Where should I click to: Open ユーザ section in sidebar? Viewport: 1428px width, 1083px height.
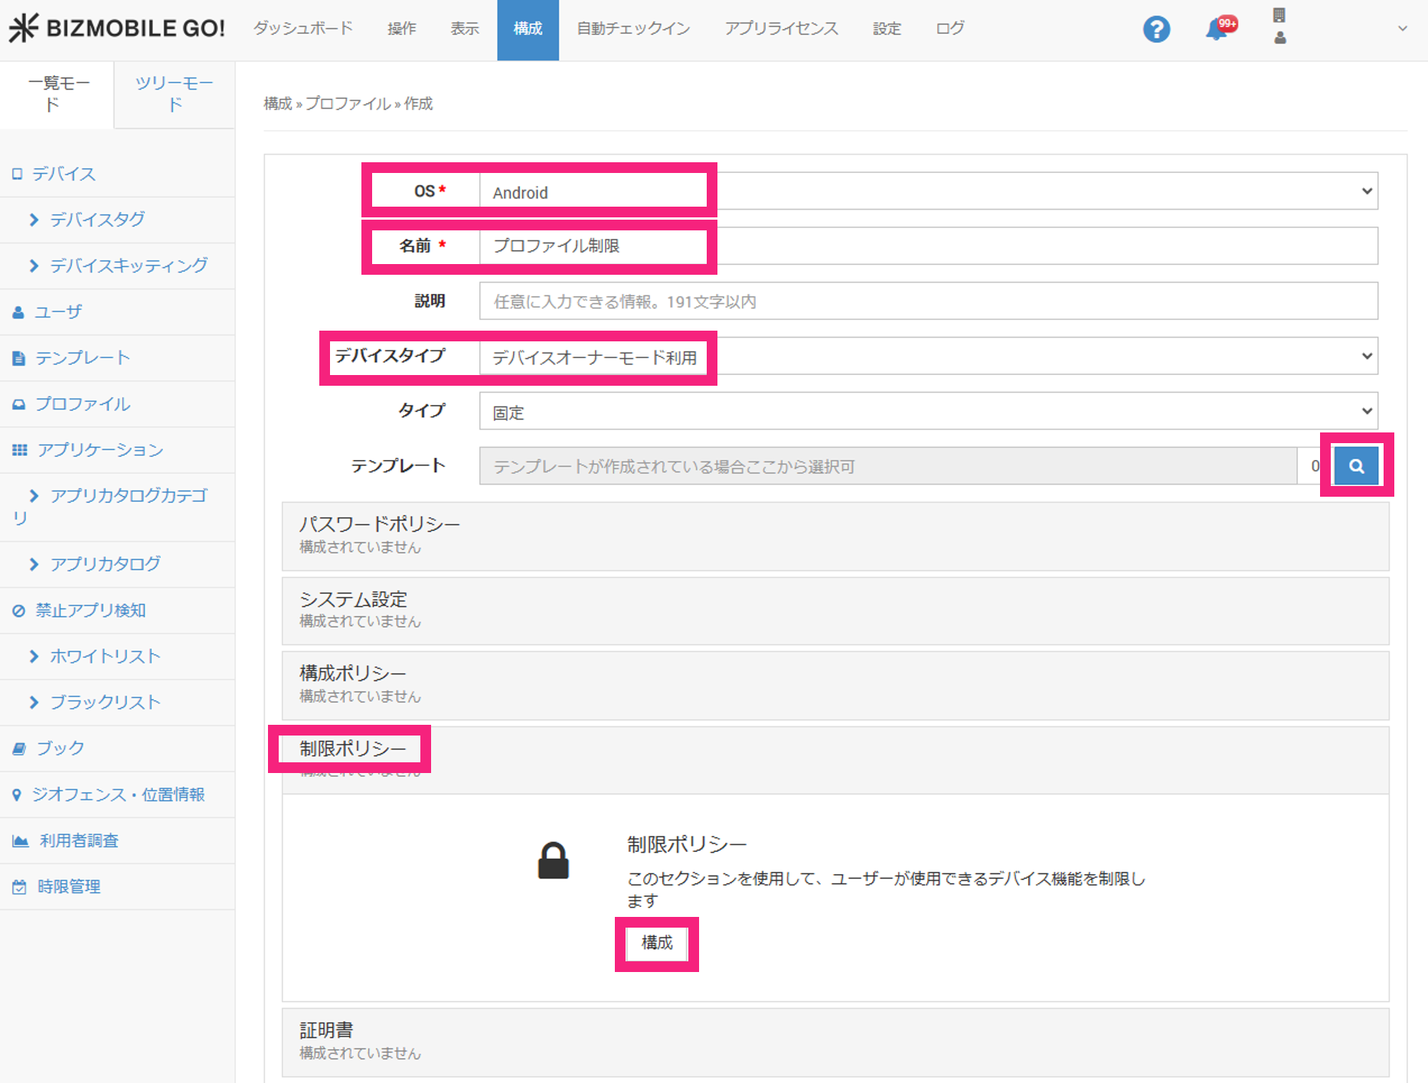pos(58,312)
